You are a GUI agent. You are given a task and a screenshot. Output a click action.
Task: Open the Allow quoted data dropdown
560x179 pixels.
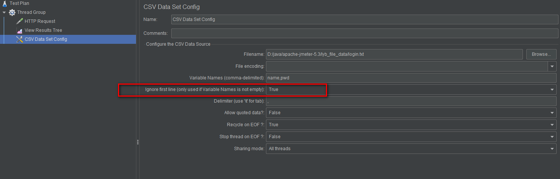pos(552,113)
